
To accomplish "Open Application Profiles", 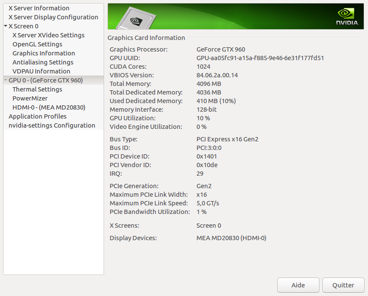I will [37, 116].
